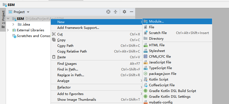
Task: Click the Gradle Kotlin DSL Build Script icon
Action: tap(145, 91)
